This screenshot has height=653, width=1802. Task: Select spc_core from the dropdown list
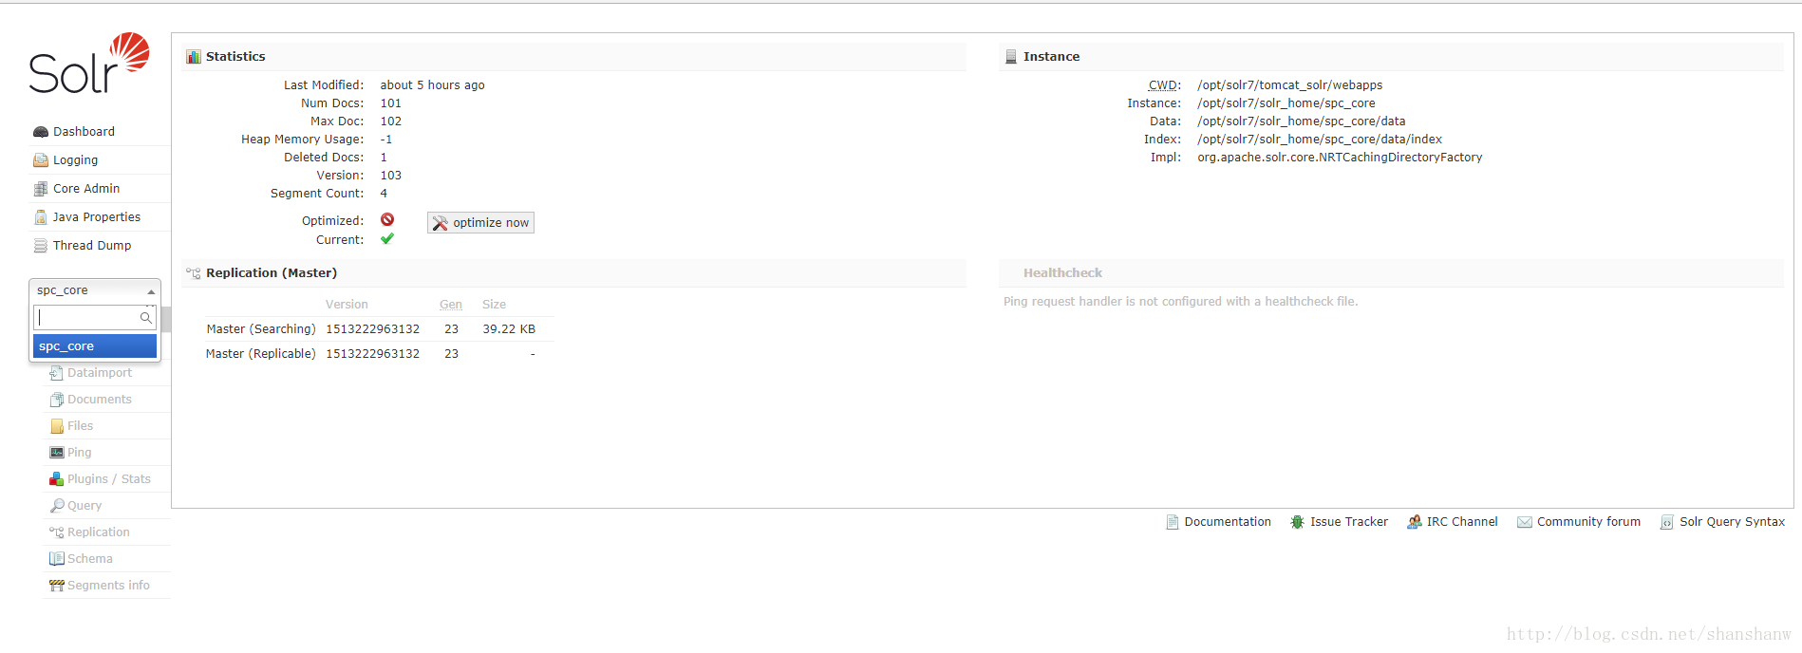[x=95, y=346]
